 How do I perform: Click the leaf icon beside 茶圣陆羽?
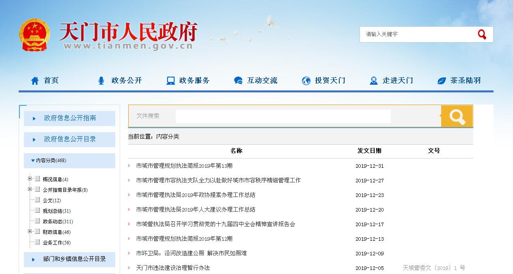point(442,81)
